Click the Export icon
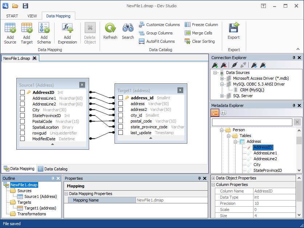 (x=233, y=28)
